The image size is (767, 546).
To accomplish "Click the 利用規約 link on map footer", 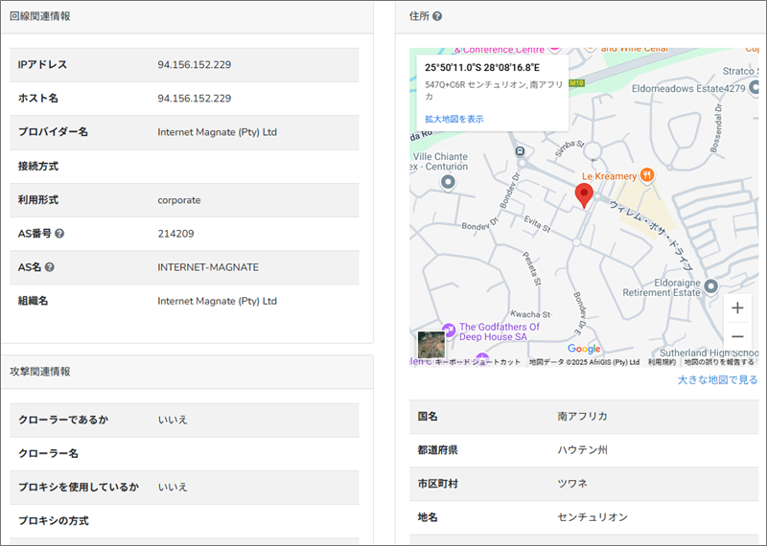I will [x=662, y=362].
